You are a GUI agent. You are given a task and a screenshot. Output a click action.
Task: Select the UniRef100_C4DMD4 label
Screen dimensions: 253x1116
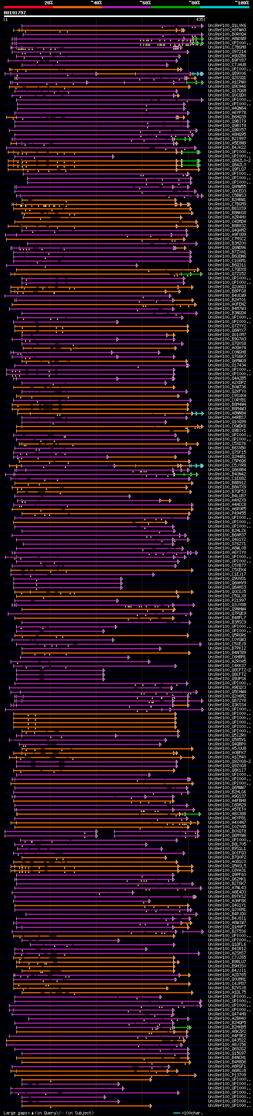tap(227, 221)
